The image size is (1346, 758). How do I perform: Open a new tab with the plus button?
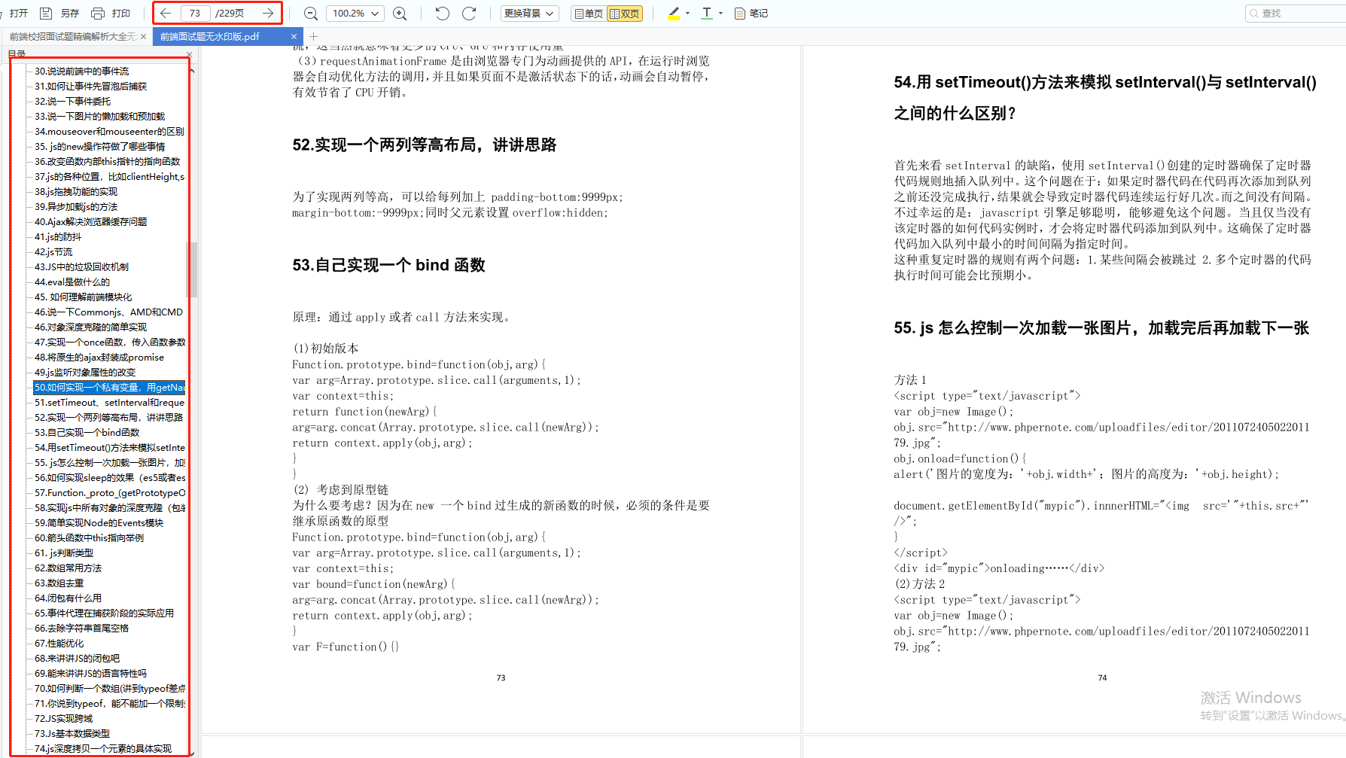point(313,36)
